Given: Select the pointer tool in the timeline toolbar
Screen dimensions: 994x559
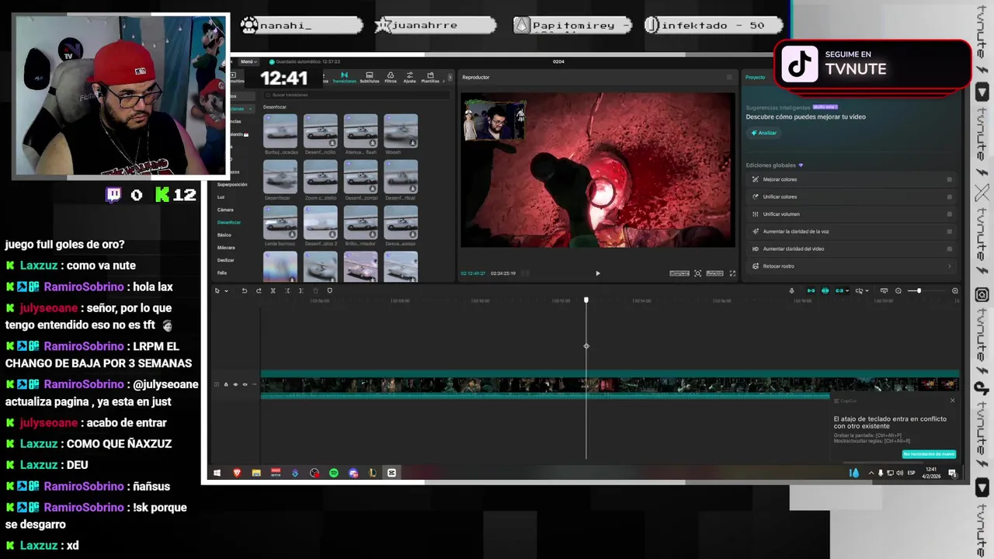Looking at the screenshot, I should coord(217,290).
